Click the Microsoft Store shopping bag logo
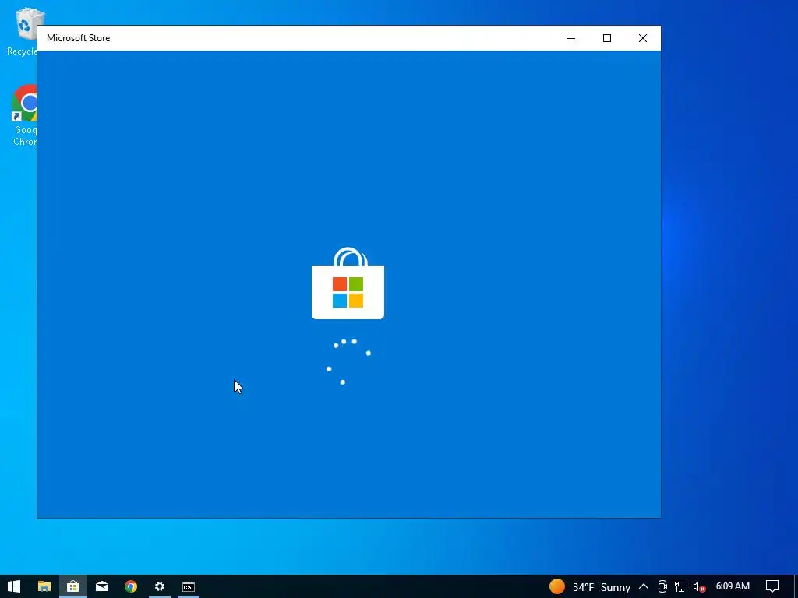 click(348, 283)
